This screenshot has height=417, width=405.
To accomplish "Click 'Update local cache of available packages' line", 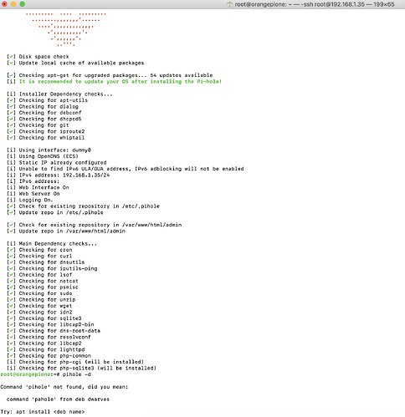I will point(75,63).
